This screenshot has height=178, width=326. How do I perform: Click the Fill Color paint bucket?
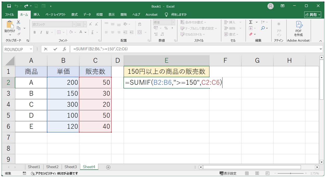click(71, 32)
